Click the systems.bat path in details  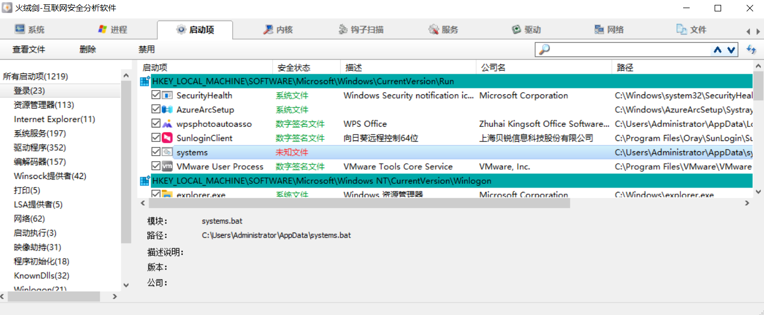(276, 235)
